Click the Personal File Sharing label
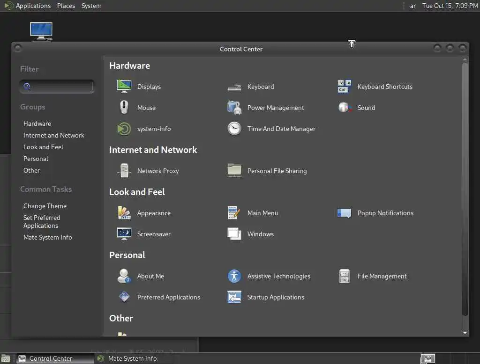This screenshot has height=364, width=480. click(x=277, y=171)
